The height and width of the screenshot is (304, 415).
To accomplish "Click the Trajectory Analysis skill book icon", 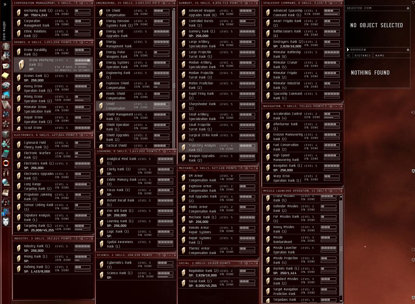I will pyautogui.click(x=184, y=148).
